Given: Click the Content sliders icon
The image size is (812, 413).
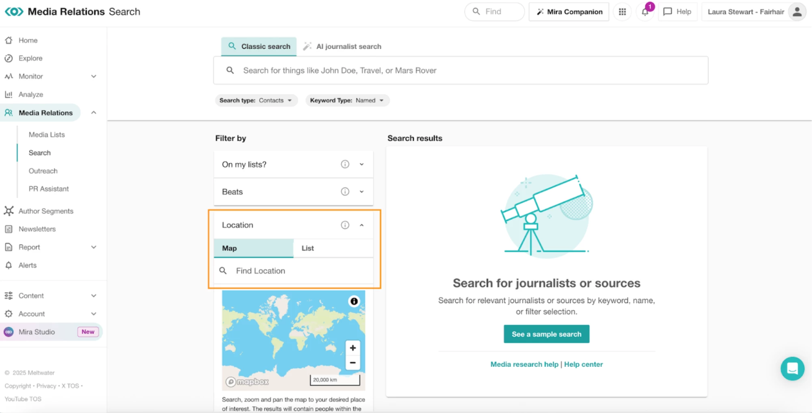Looking at the screenshot, I should [9, 296].
